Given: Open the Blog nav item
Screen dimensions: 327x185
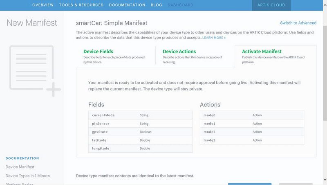Looking at the screenshot, I should [157, 5].
